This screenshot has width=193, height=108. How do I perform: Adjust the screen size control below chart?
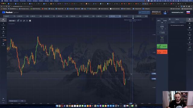17,101
